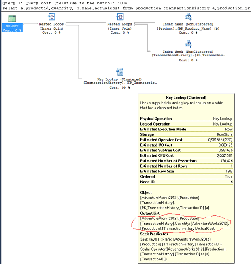Image resolution: width=251 pixels, height=264 pixels.
Task: Click '[PK_TransactionHistory_TransactionID] [a]' text
Action: point(174,208)
